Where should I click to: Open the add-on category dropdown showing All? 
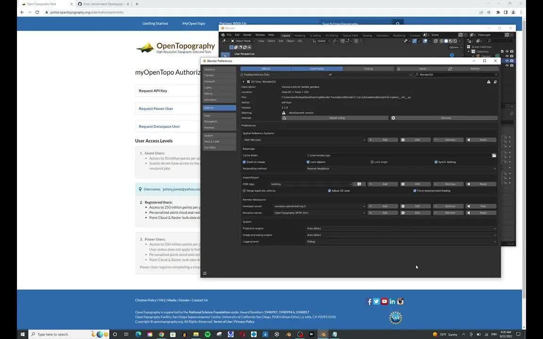[370, 75]
